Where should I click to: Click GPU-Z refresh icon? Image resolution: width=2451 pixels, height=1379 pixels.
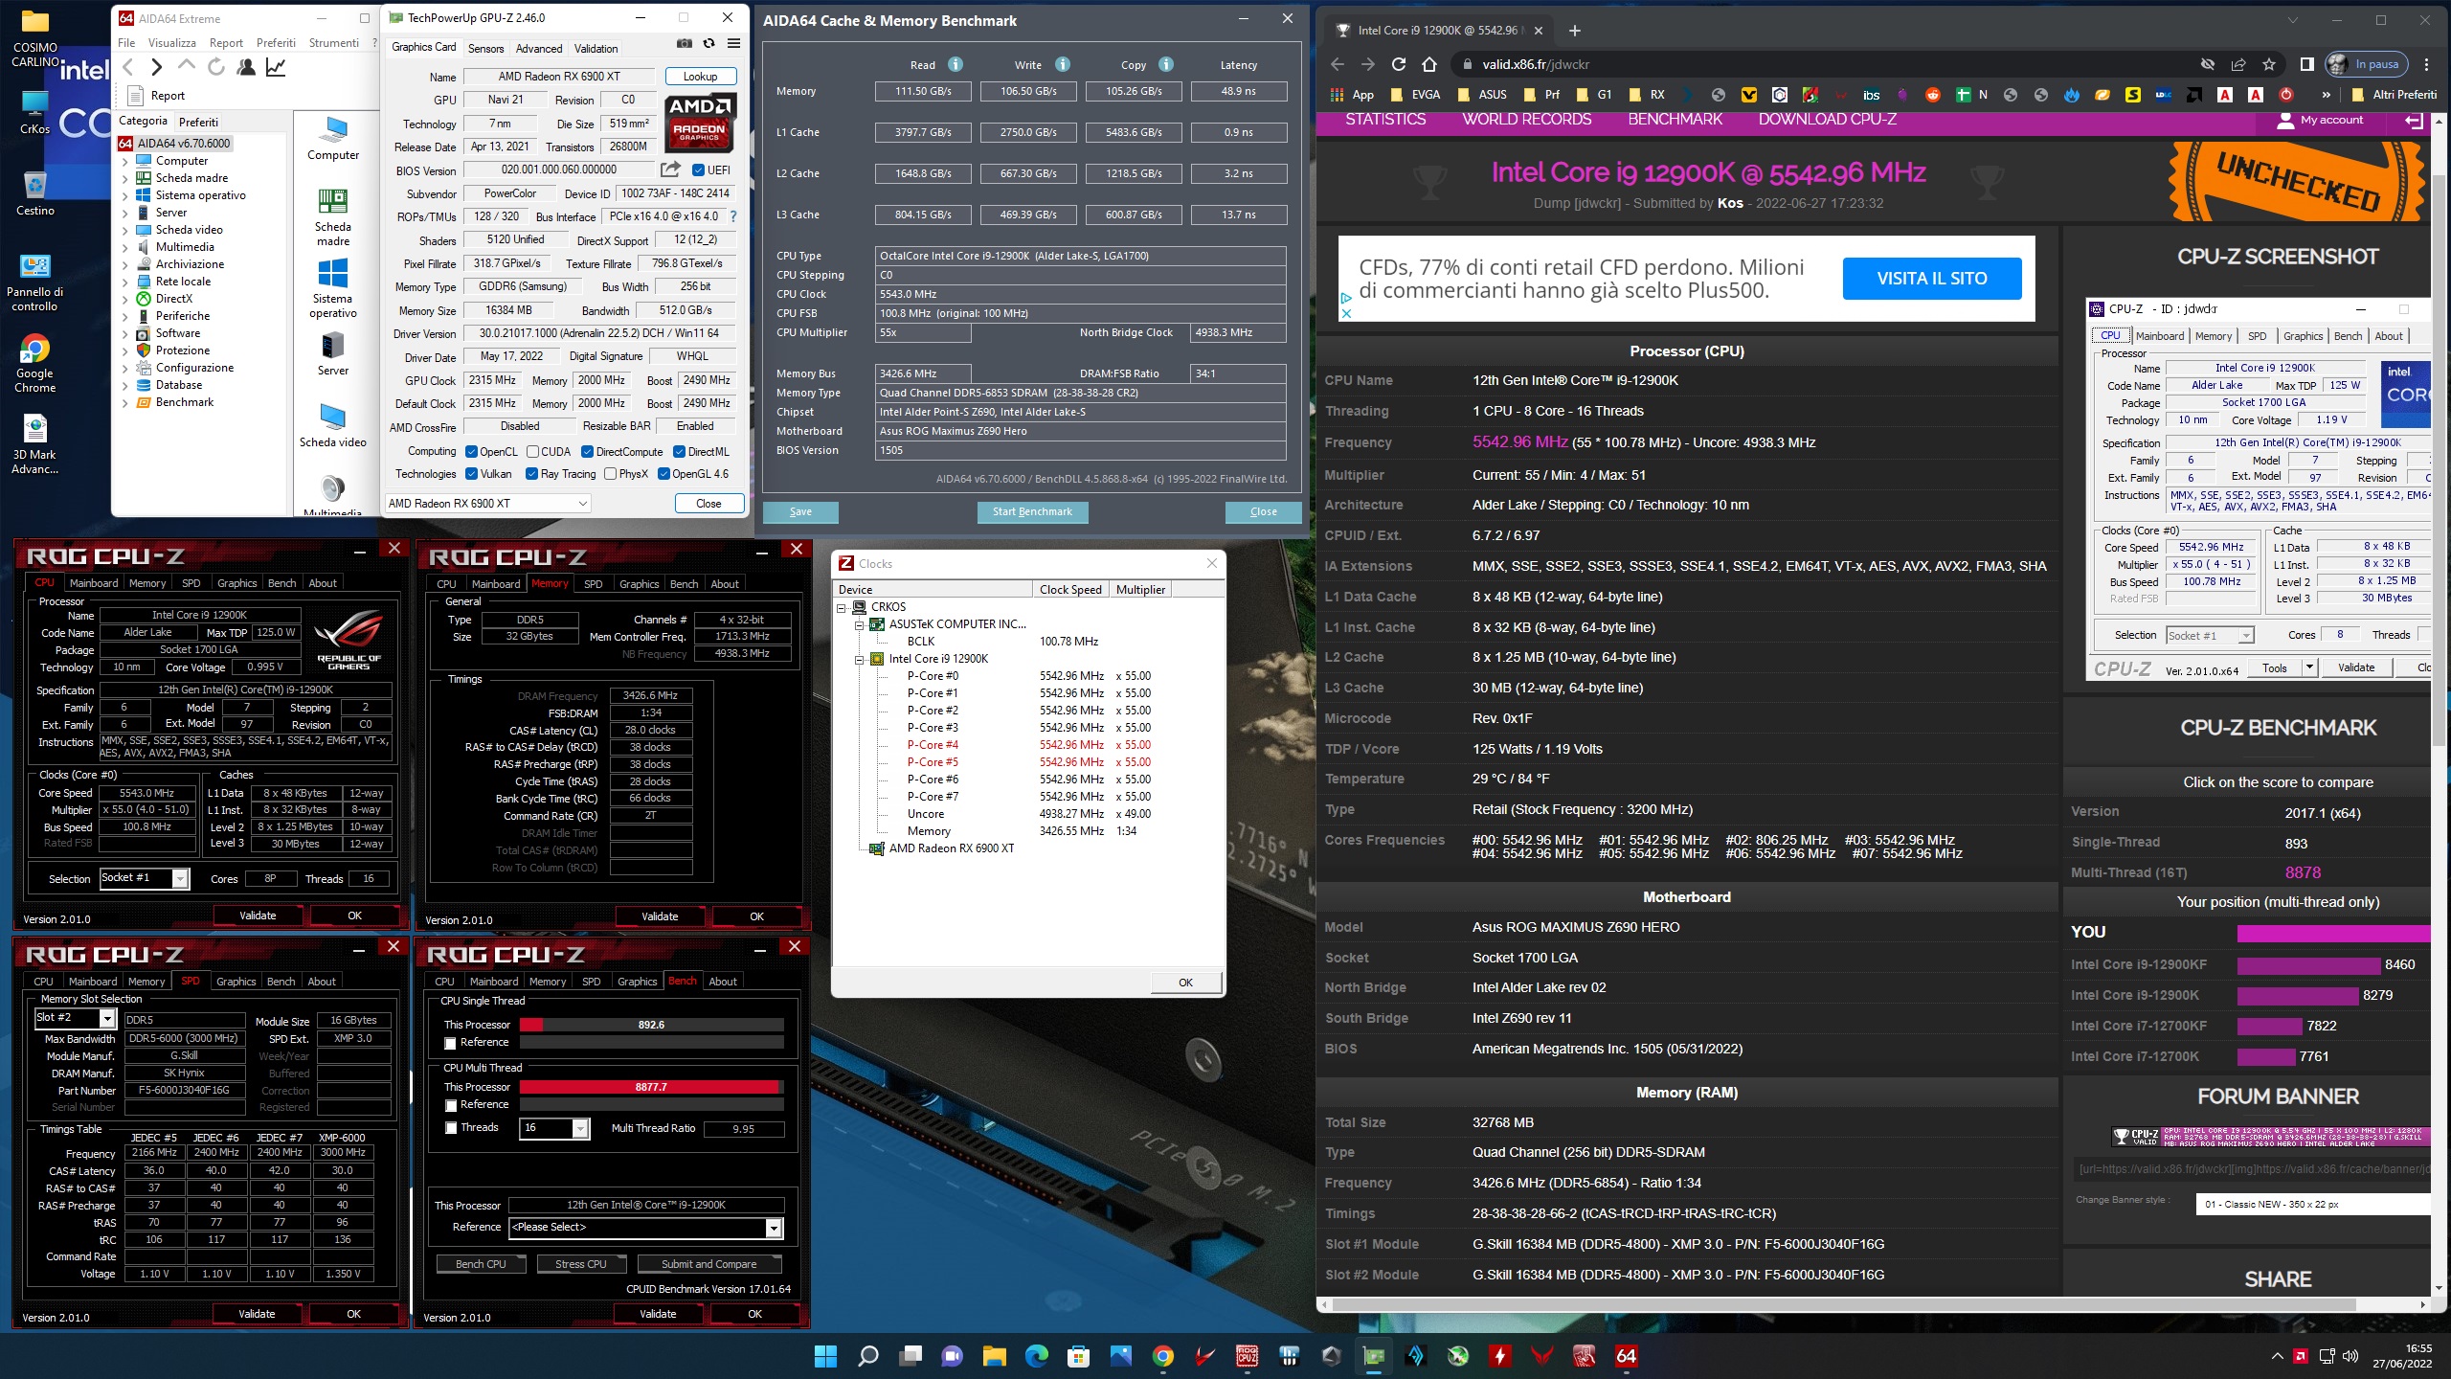[x=708, y=43]
